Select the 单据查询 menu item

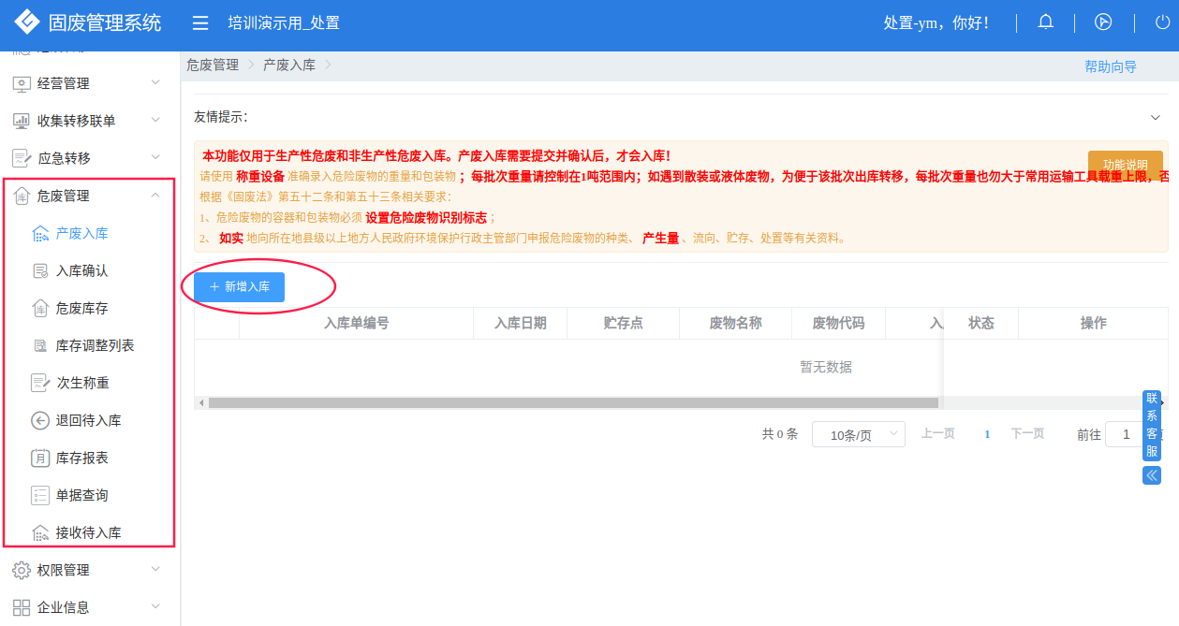pos(82,495)
